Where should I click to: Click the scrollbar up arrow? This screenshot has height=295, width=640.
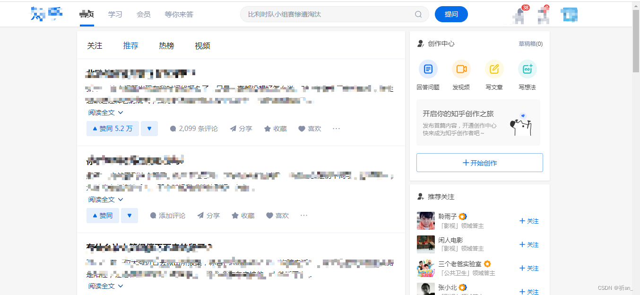pyautogui.click(x=636, y=5)
